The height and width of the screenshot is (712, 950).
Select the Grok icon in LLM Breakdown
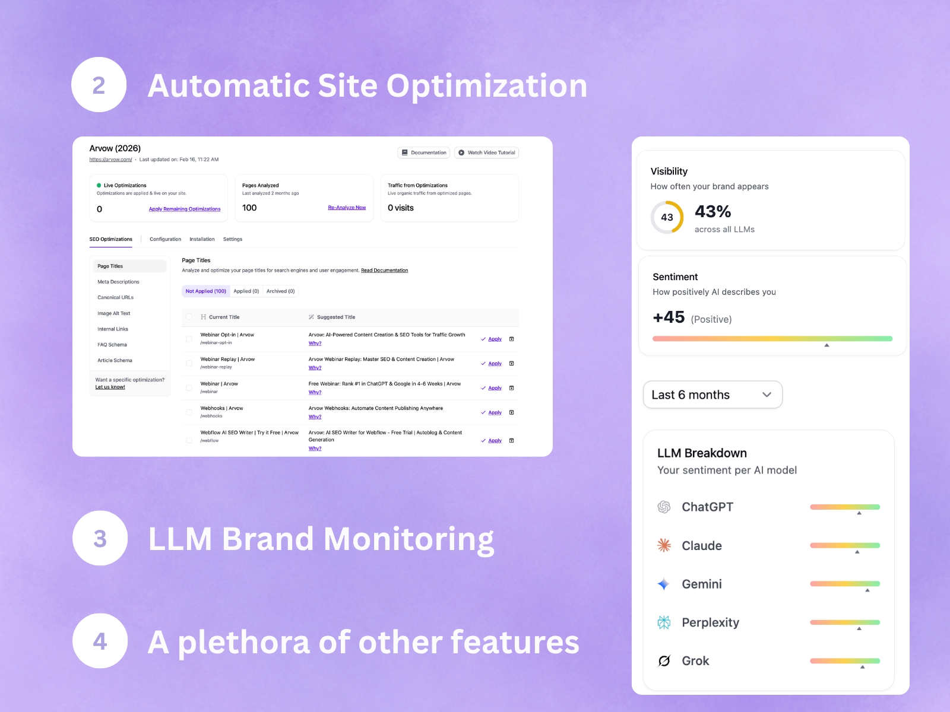pyautogui.click(x=663, y=661)
